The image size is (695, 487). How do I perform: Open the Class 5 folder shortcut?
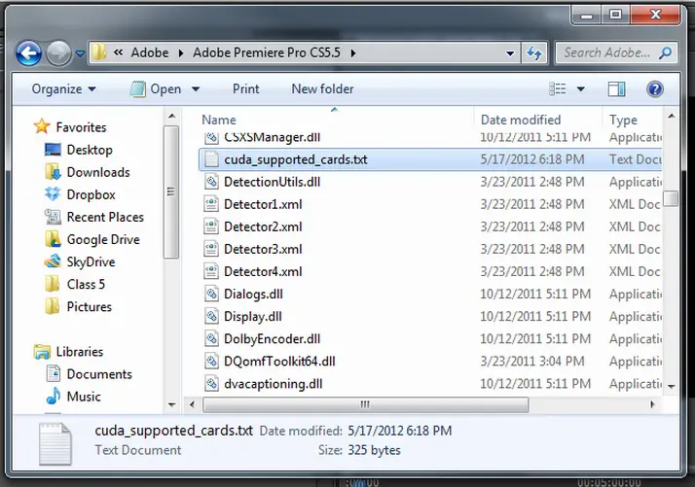[x=86, y=284]
